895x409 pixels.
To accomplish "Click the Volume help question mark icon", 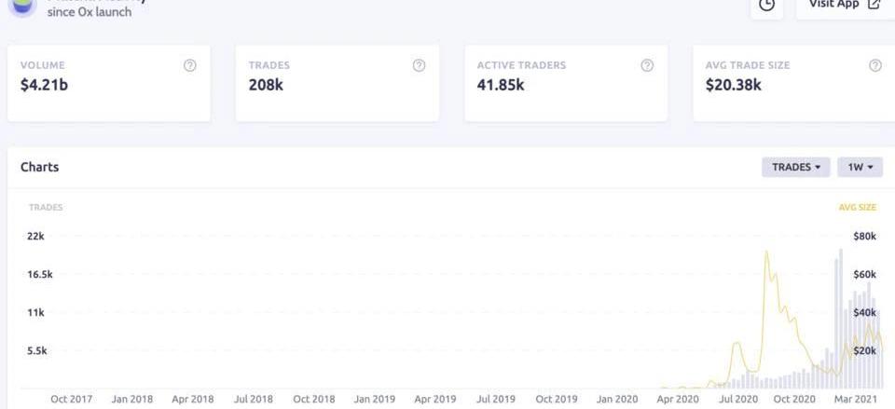I will pos(190,65).
